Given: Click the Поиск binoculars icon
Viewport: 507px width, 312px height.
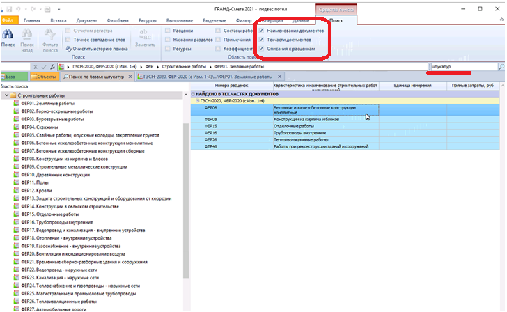Looking at the screenshot, I should coord(8,34).
